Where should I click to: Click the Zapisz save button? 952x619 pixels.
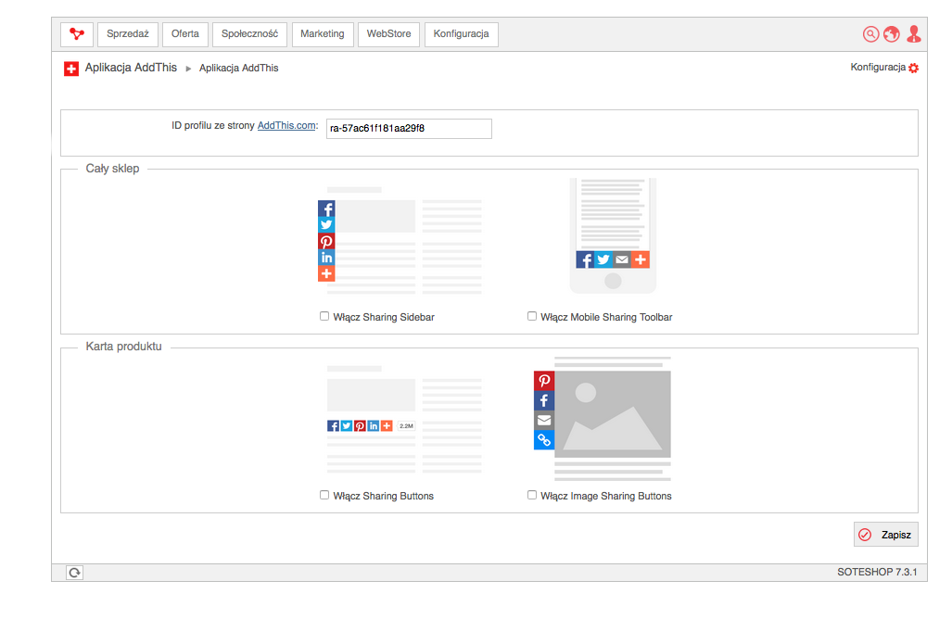point(886,535)
